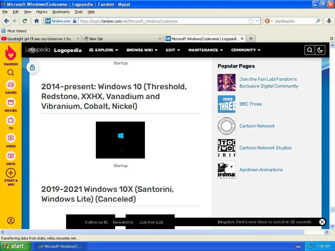Open the TV section icon
The height and width of the screenshot is (251, 335).
pos(11,120)
